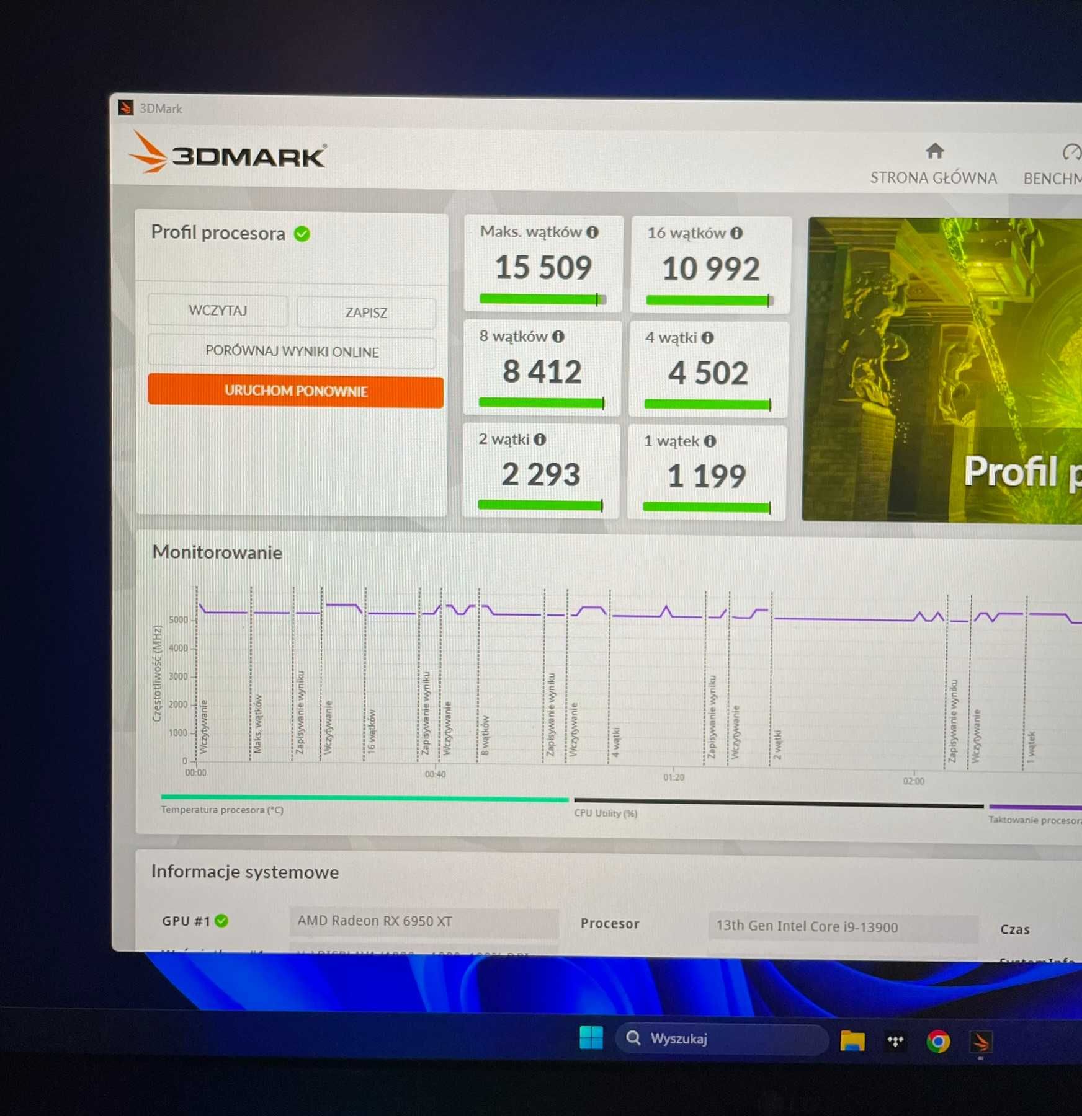
Task: Click the 15 509 score value
Action: (543, 267)
